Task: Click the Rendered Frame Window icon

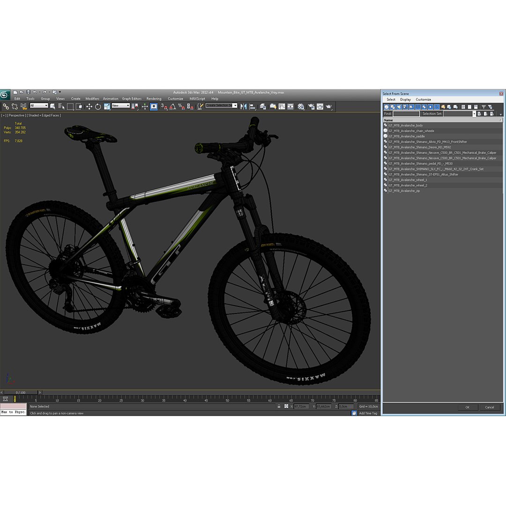Action: (320, 106)
